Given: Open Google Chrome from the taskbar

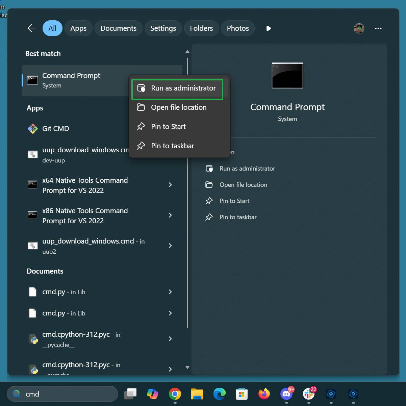Looking at the screenshot, I should tap(175, 394).
